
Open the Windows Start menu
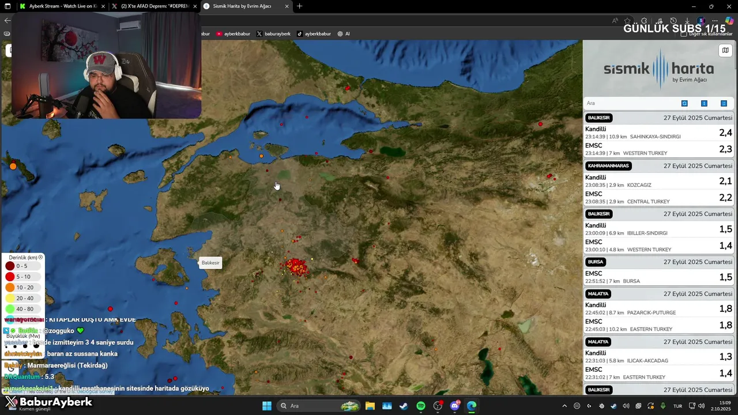pos(267,406)
